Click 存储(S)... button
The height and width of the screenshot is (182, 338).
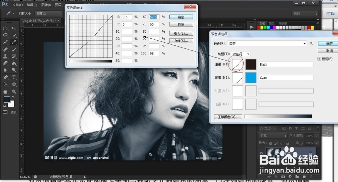coord(181,41)
